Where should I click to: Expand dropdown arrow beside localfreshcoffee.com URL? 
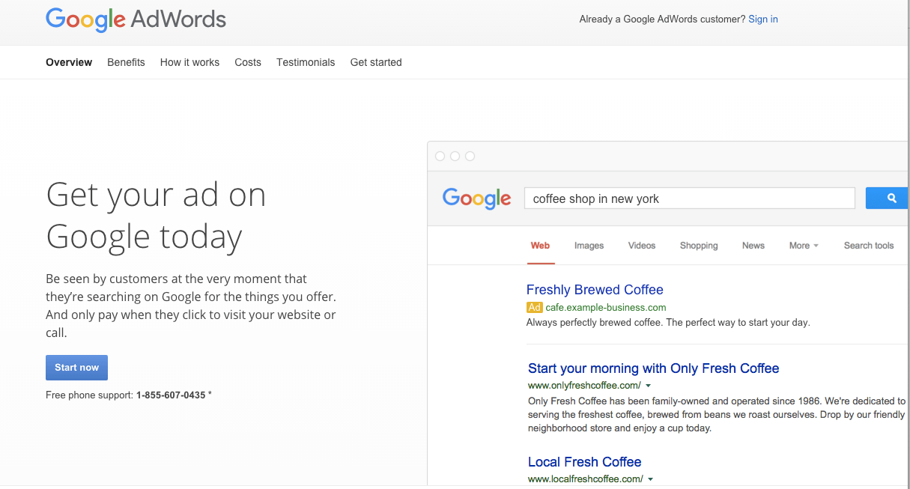[650, 479]
